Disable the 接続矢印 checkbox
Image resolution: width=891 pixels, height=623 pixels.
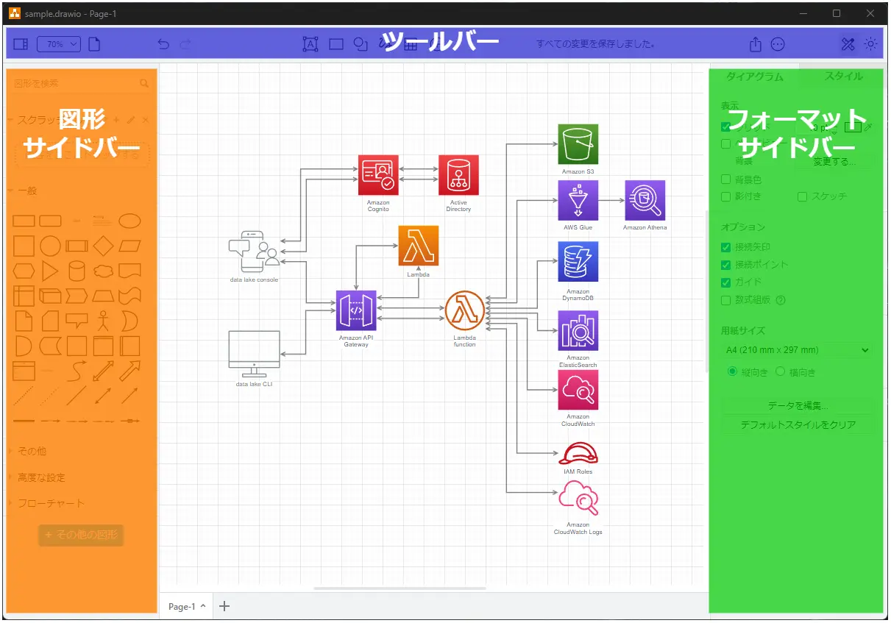pyautogui.click(x=725, y=247)
